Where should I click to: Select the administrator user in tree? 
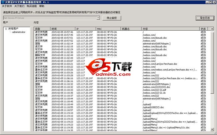[x=19, y=32]
